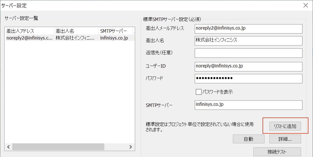This screenshot has height=157, width=313.
Task: Enable the パスワードを表示 checkbox
Action: (x=199, y=92)
